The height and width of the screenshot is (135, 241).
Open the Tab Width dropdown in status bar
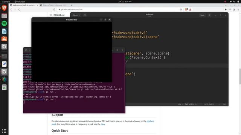(191, 104)
